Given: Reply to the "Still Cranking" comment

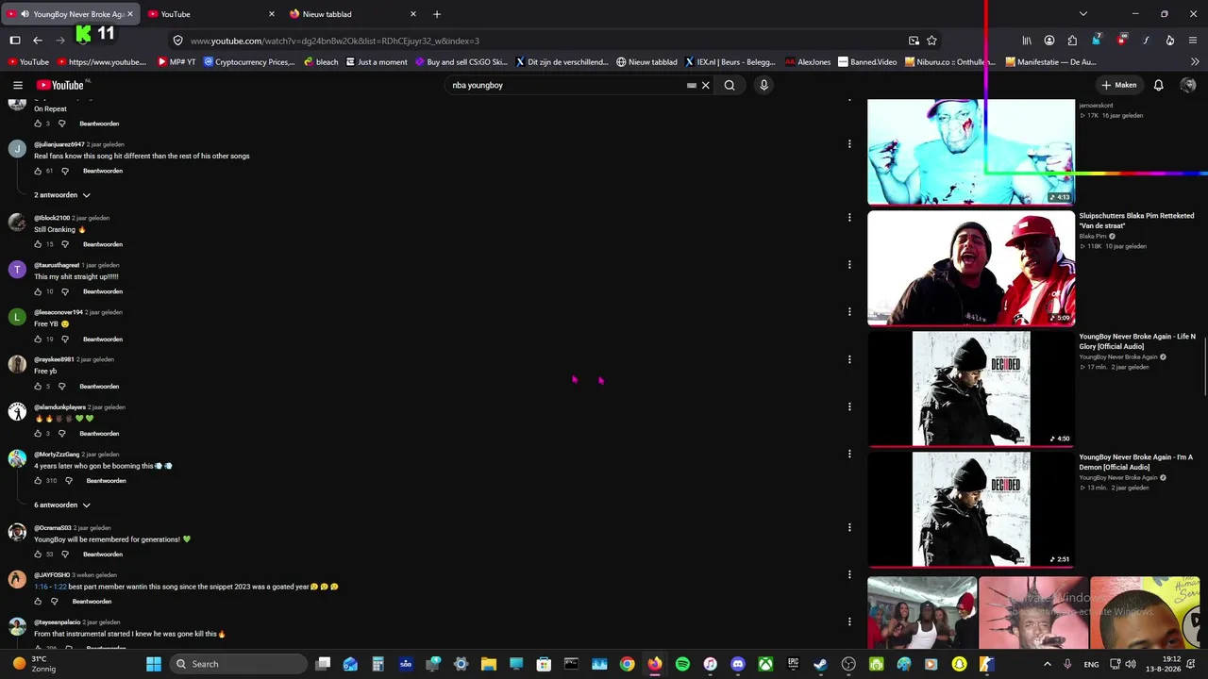Looking at the screenshot, I should (103, 244).
